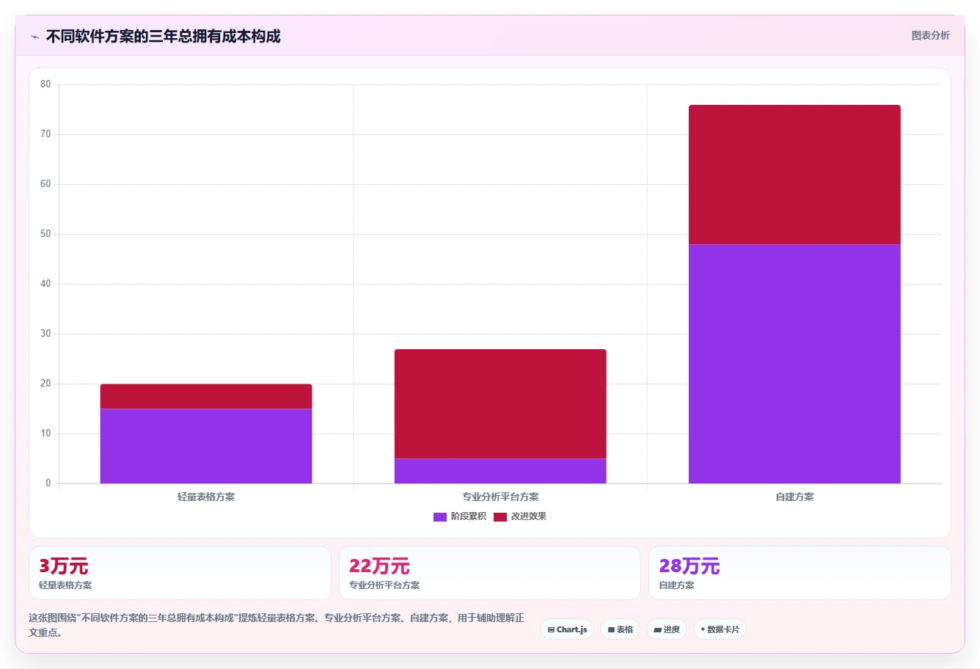Select the red bar segment for 自建方案
Image resolution: width=980 pixels, height=669 pixels.
point(794,175)
